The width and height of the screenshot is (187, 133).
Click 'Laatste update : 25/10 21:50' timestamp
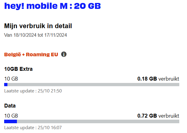[33, 91]
